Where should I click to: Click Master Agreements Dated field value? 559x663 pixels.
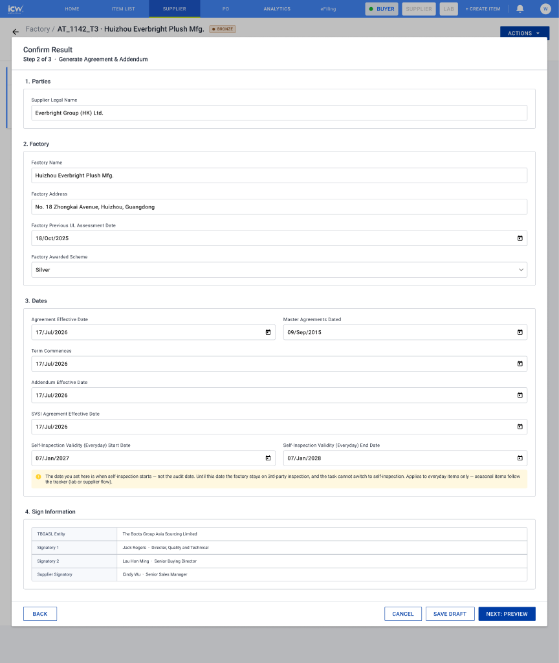click(405, 332)
